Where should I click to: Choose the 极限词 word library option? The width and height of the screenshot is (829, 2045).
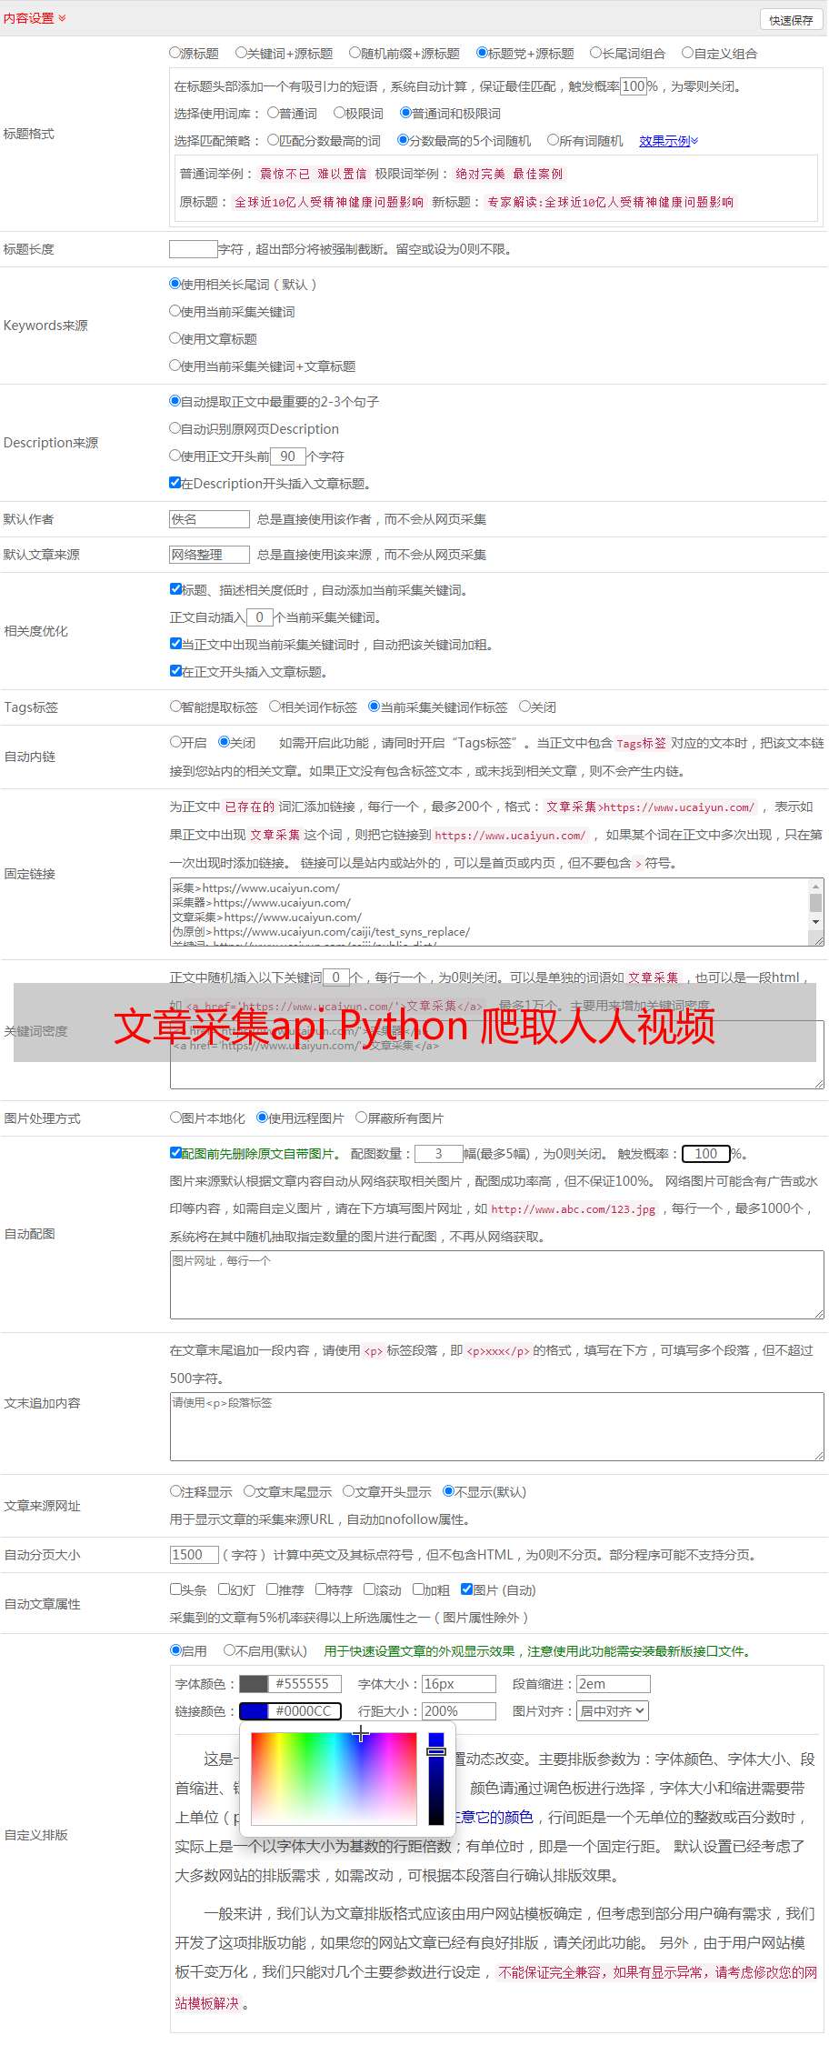[x=339, y=113]
